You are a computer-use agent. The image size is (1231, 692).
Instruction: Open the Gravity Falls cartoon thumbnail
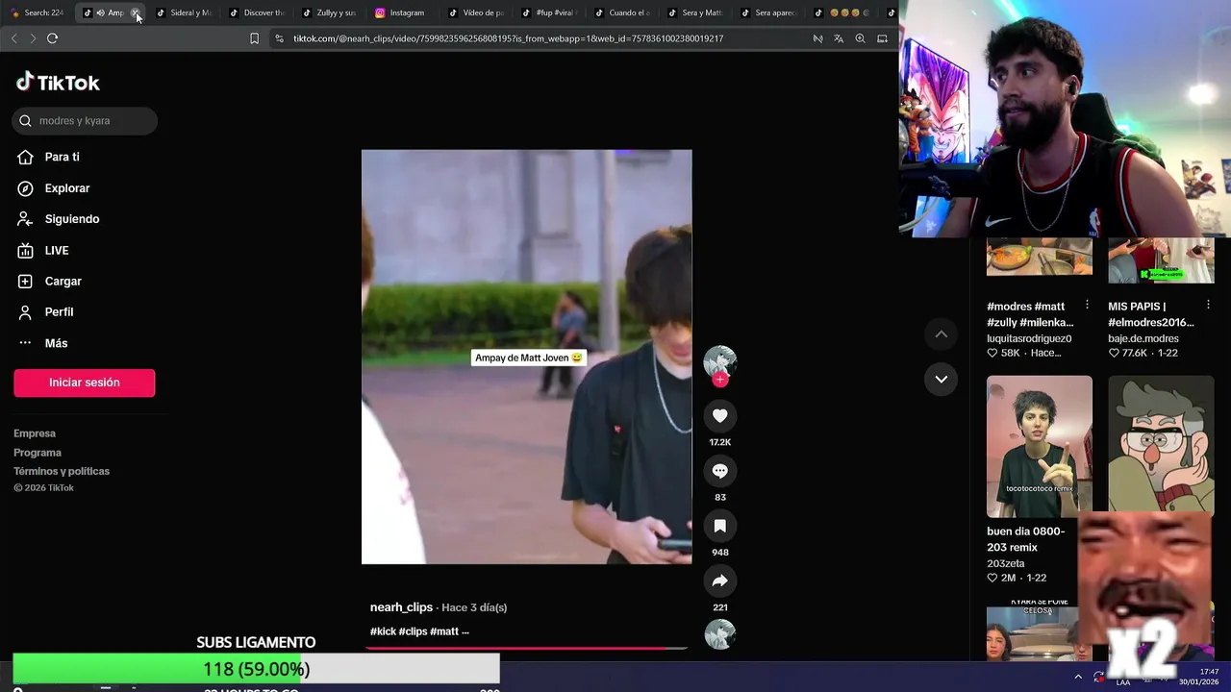[1161, 446]
